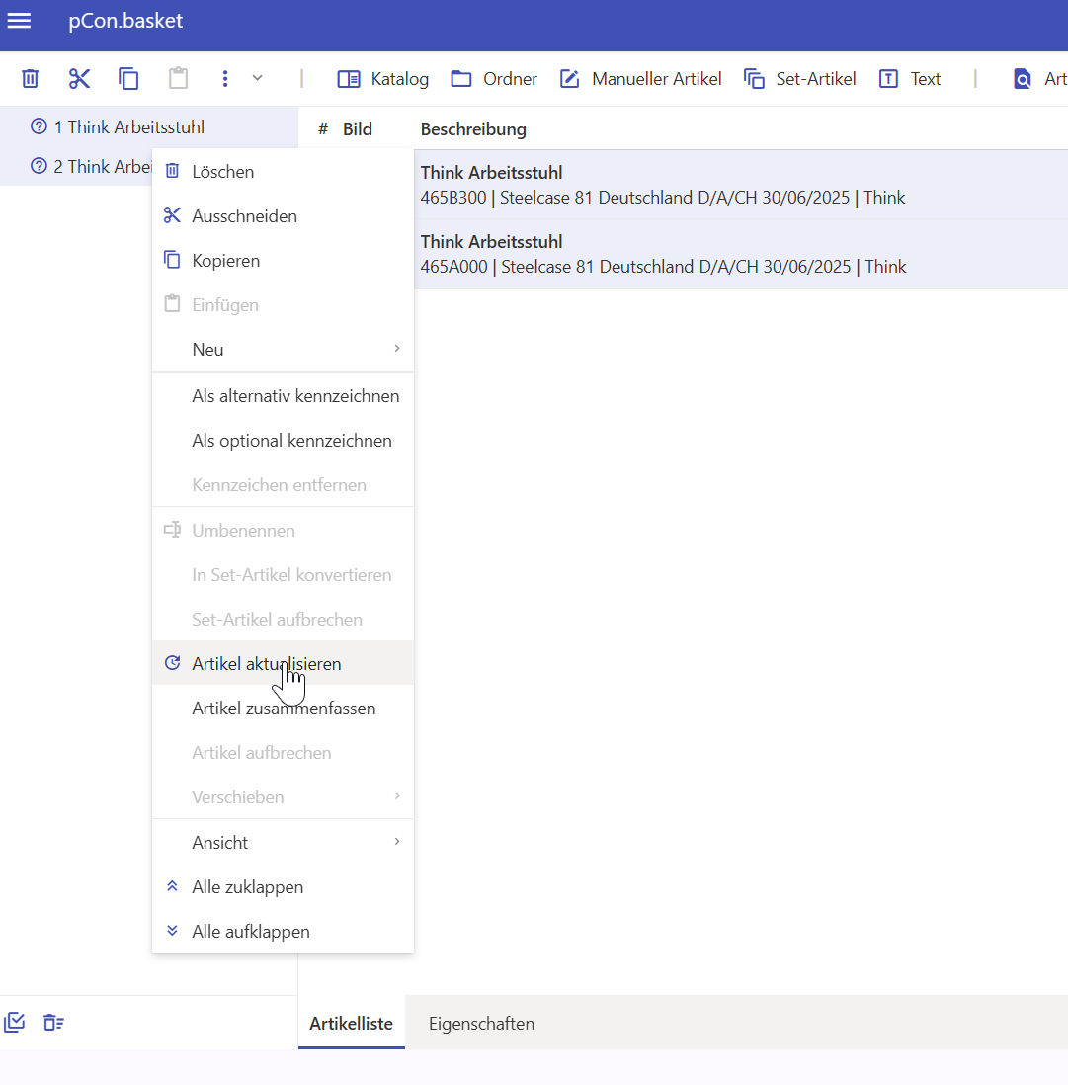
Task: Click Umbenennen in the context menu
Action: point(283,530)
